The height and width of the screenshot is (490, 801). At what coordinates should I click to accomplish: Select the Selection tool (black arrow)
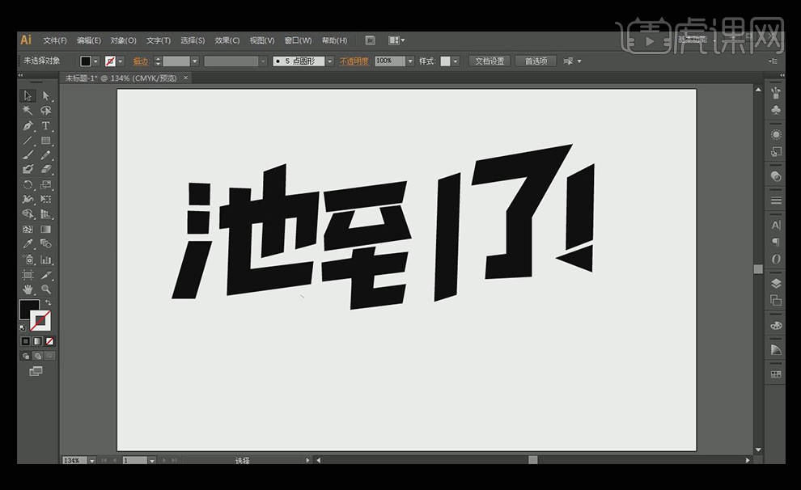[28, 95]
